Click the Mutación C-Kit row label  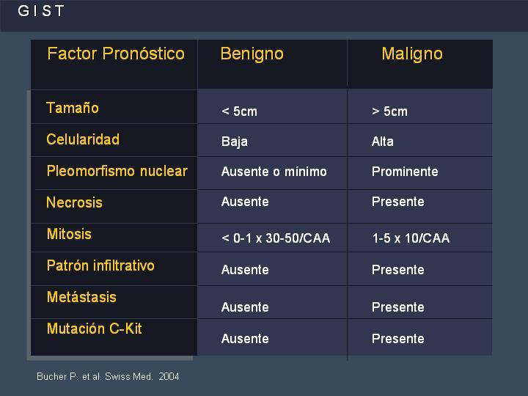95,329
